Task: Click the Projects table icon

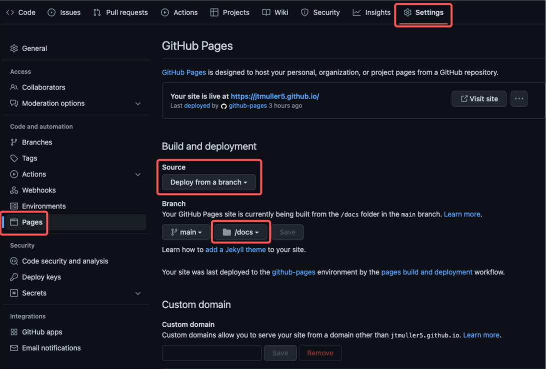Action: pyautogui.click(x=214, y=12)
